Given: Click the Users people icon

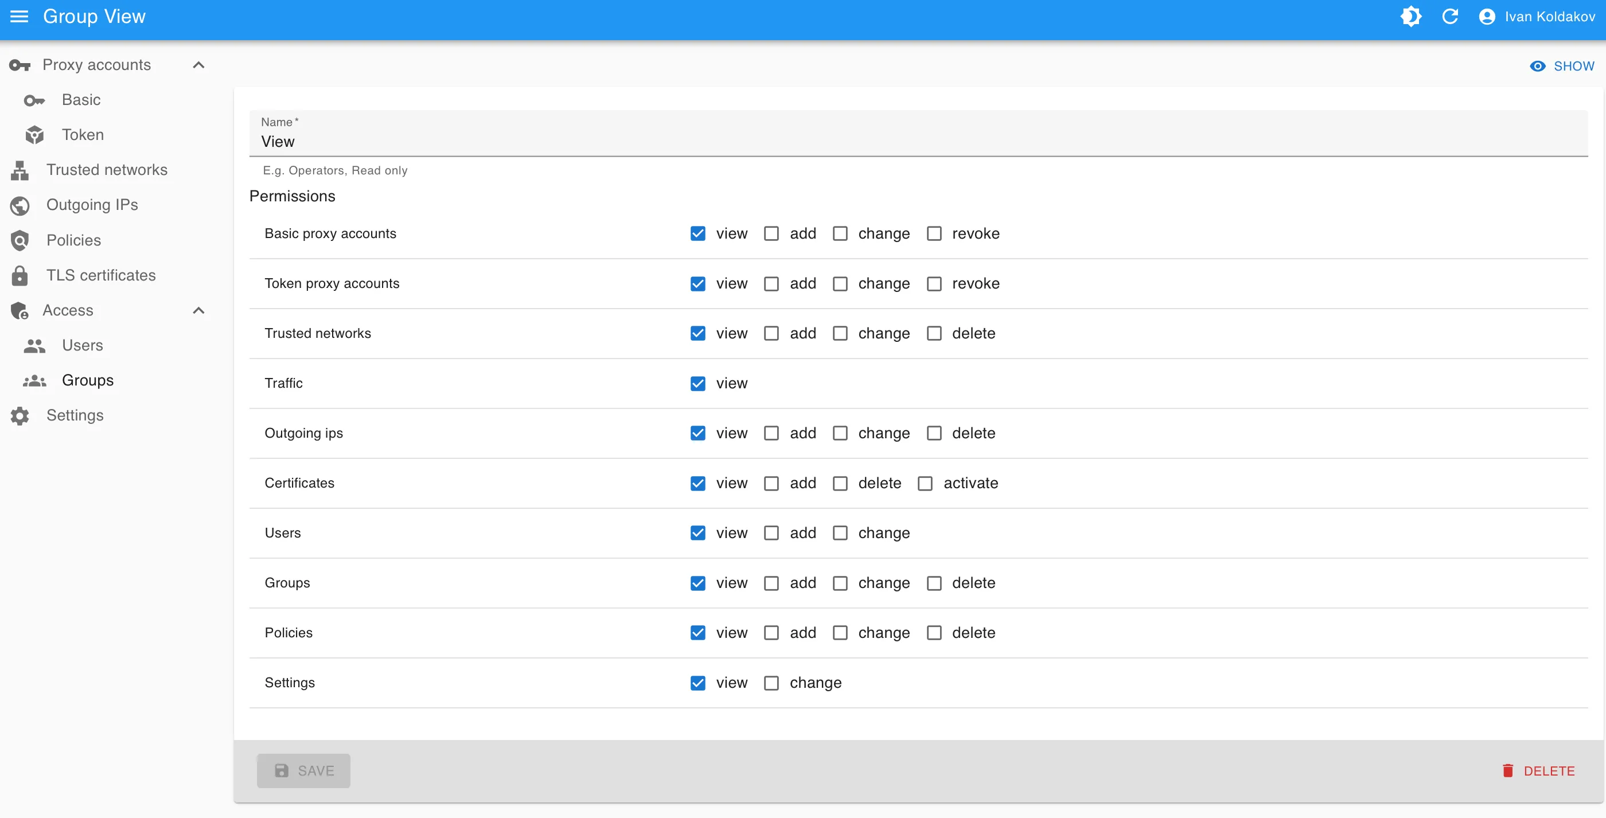Looking at the screenshot, I should tap(34, 345).
